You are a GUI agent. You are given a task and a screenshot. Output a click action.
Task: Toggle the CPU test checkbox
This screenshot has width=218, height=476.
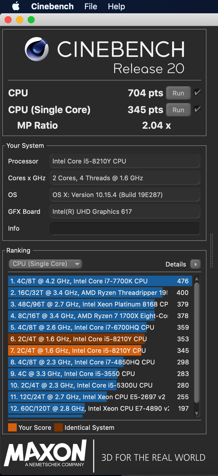[x=198, y=92]
